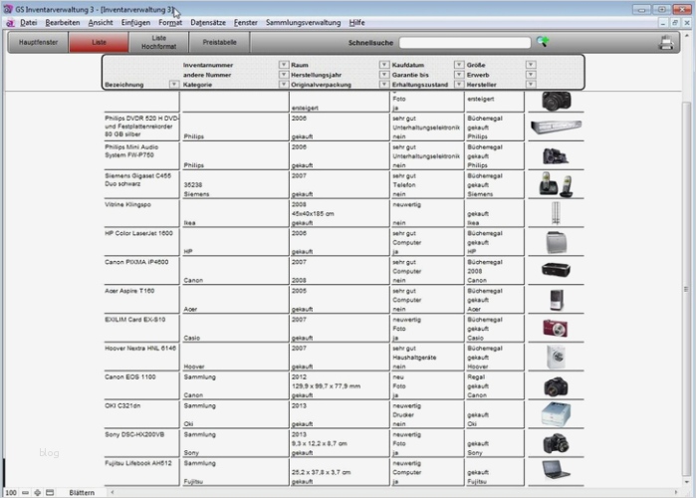Click the zoom level value 100
696x498 pixels.
11,492
